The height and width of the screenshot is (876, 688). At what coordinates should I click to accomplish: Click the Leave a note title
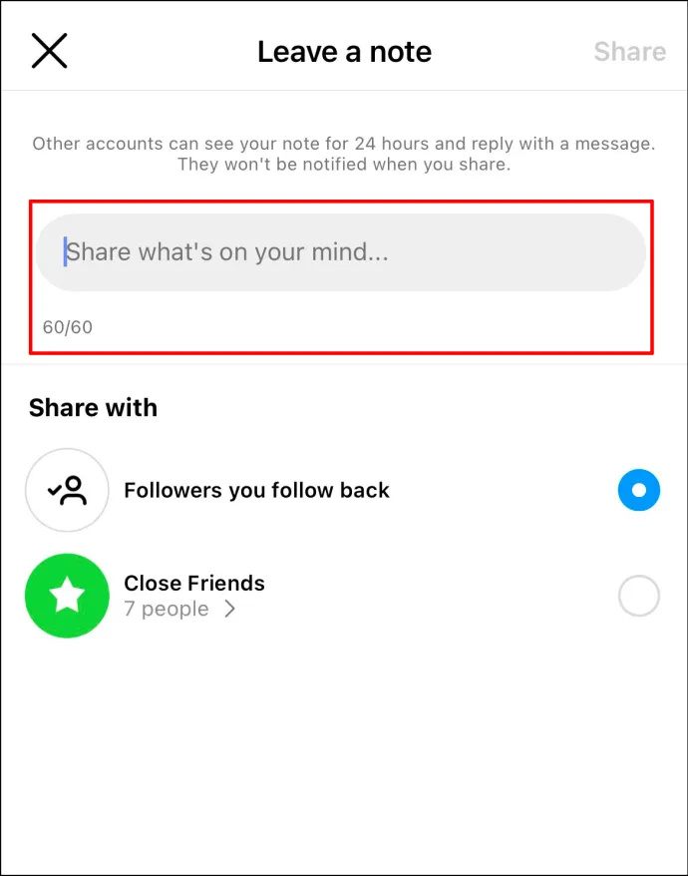pos(345,52)
